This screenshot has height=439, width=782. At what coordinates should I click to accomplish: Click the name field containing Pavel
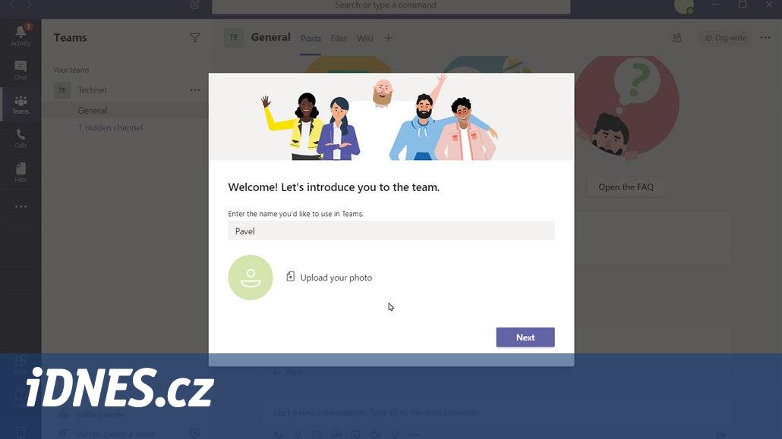pyautogui.click(x=391, y=230)
